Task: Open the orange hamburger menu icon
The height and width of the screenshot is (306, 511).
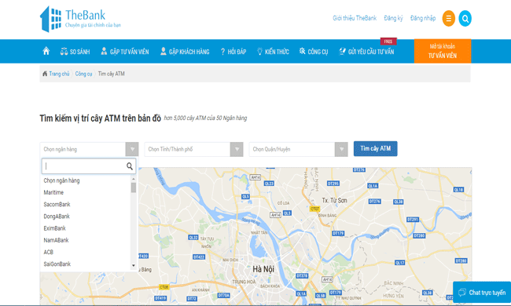Action: 448,19
